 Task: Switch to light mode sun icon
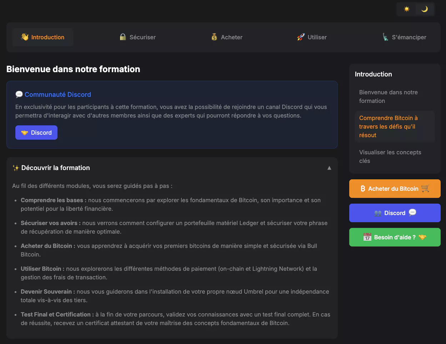coord(406,9)
